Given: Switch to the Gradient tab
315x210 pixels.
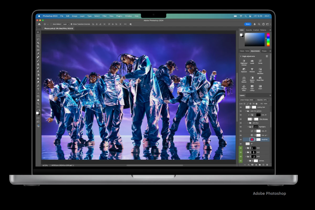Looking at the screenshot, I should coord(256,30).
